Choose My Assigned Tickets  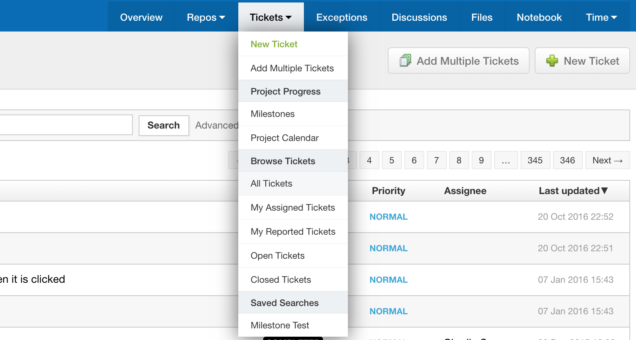point(293,207)
